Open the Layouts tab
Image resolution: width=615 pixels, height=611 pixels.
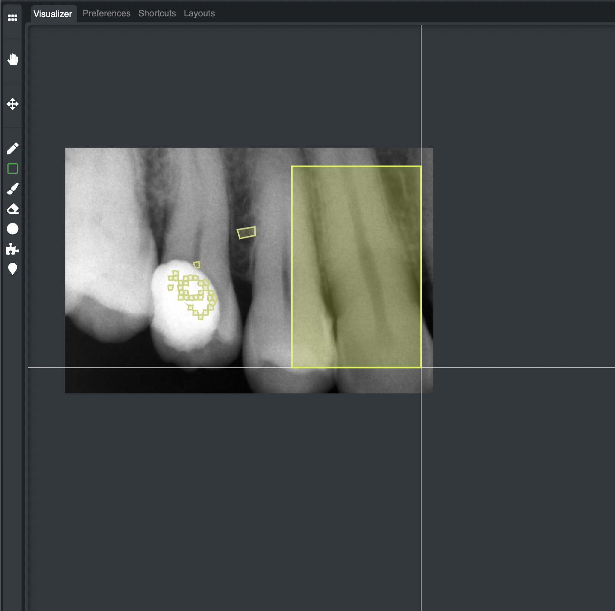(x=199, y=13)
